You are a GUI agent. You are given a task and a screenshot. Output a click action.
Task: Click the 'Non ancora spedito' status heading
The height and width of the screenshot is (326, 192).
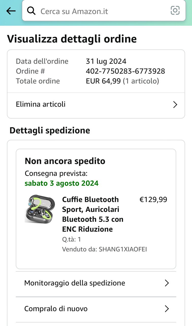65,161
